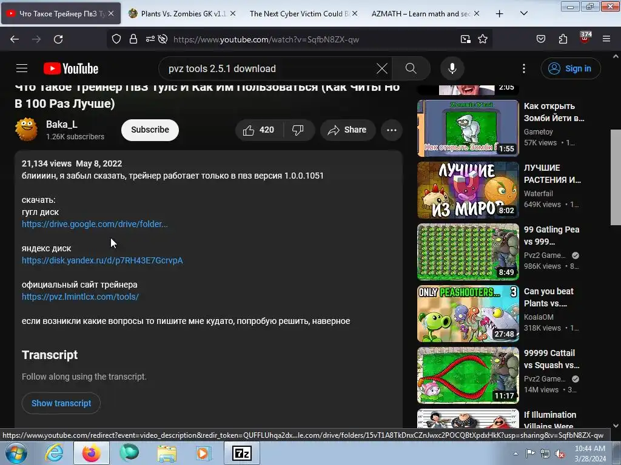The image size is (621, 465).
Task: Click the page vertical scrollbar thumb
Action: coord(616,177)
